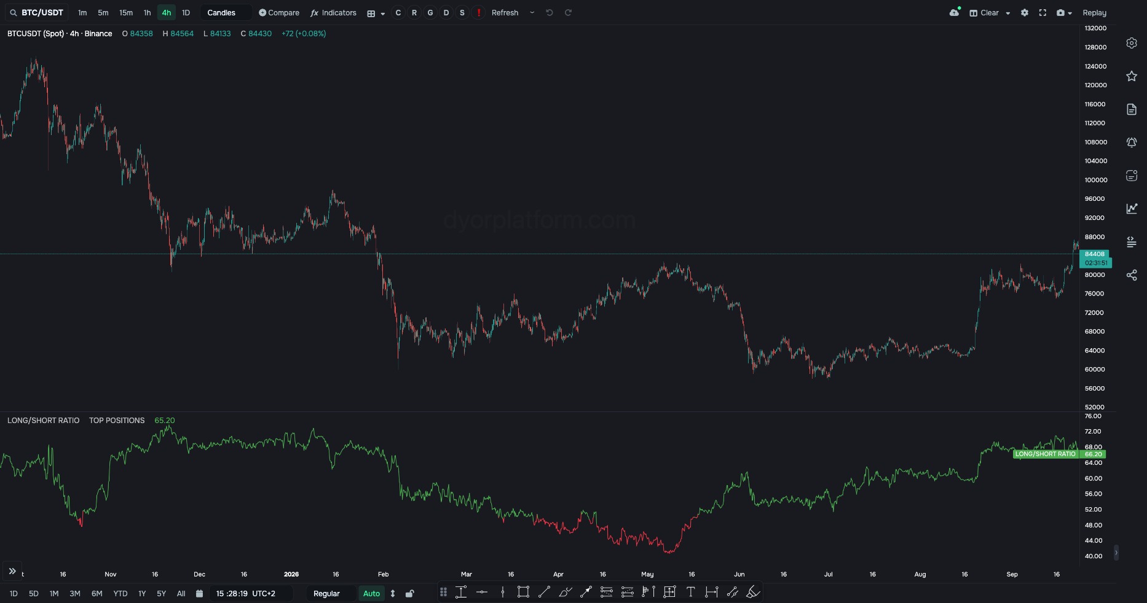Open the go-to-date calendar icon
1147x603 pixels.
[x=199, y=593]
